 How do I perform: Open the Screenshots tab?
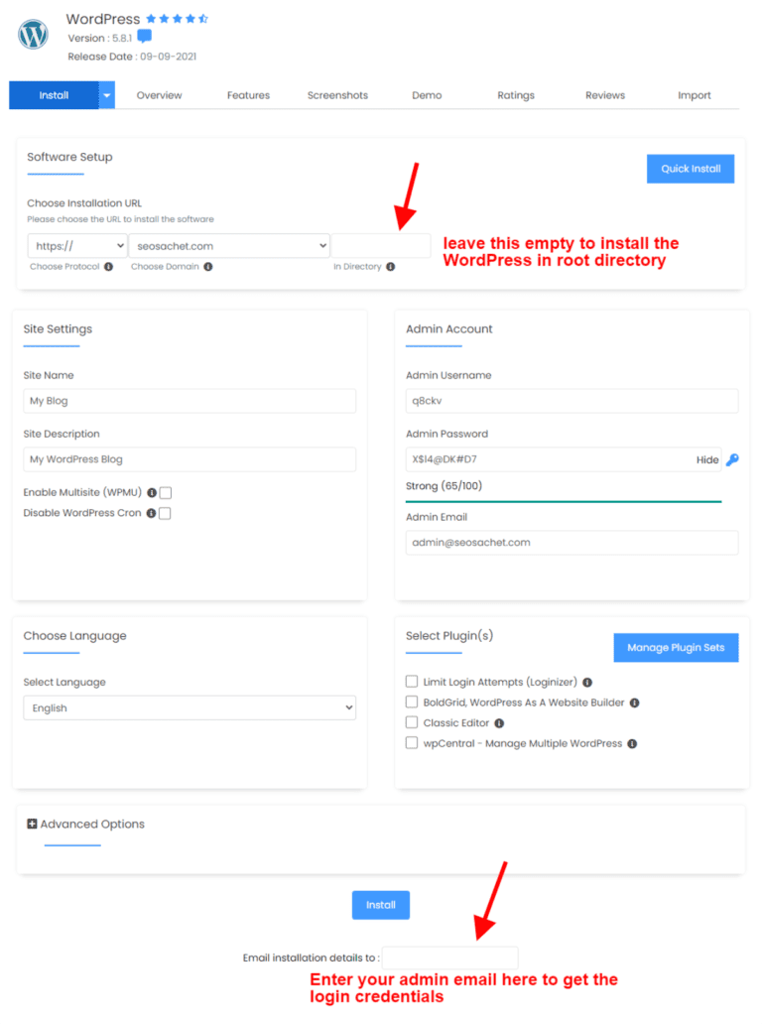337,95
